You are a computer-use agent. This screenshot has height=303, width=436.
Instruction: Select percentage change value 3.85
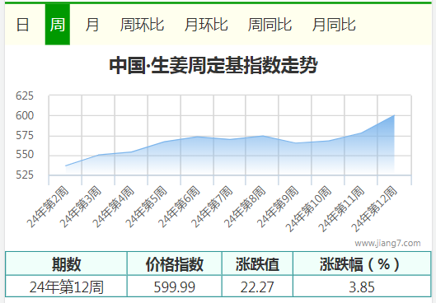tap(362, 287)
